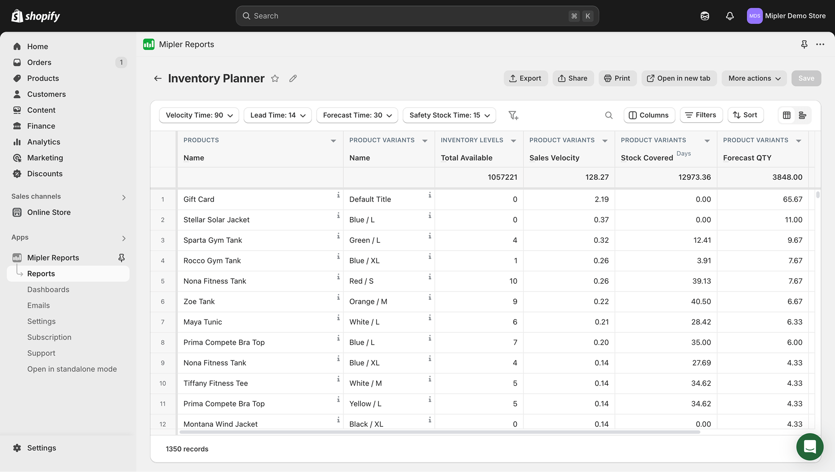
Task: Star the Inventory Planner report as favorite
Action: point(275,78)
